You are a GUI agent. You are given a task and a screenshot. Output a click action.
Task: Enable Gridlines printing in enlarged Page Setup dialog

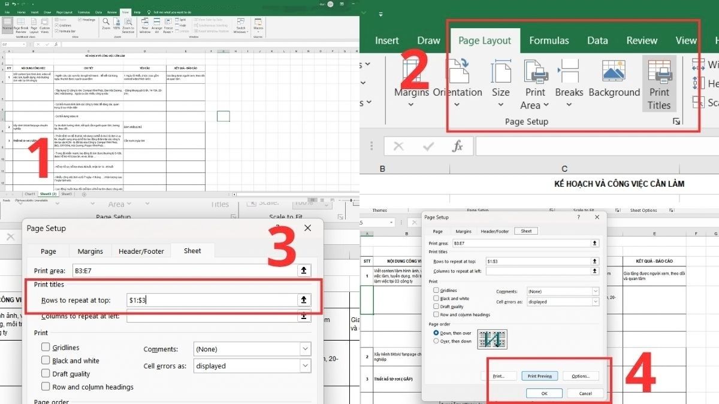click(x=46, y=347)
